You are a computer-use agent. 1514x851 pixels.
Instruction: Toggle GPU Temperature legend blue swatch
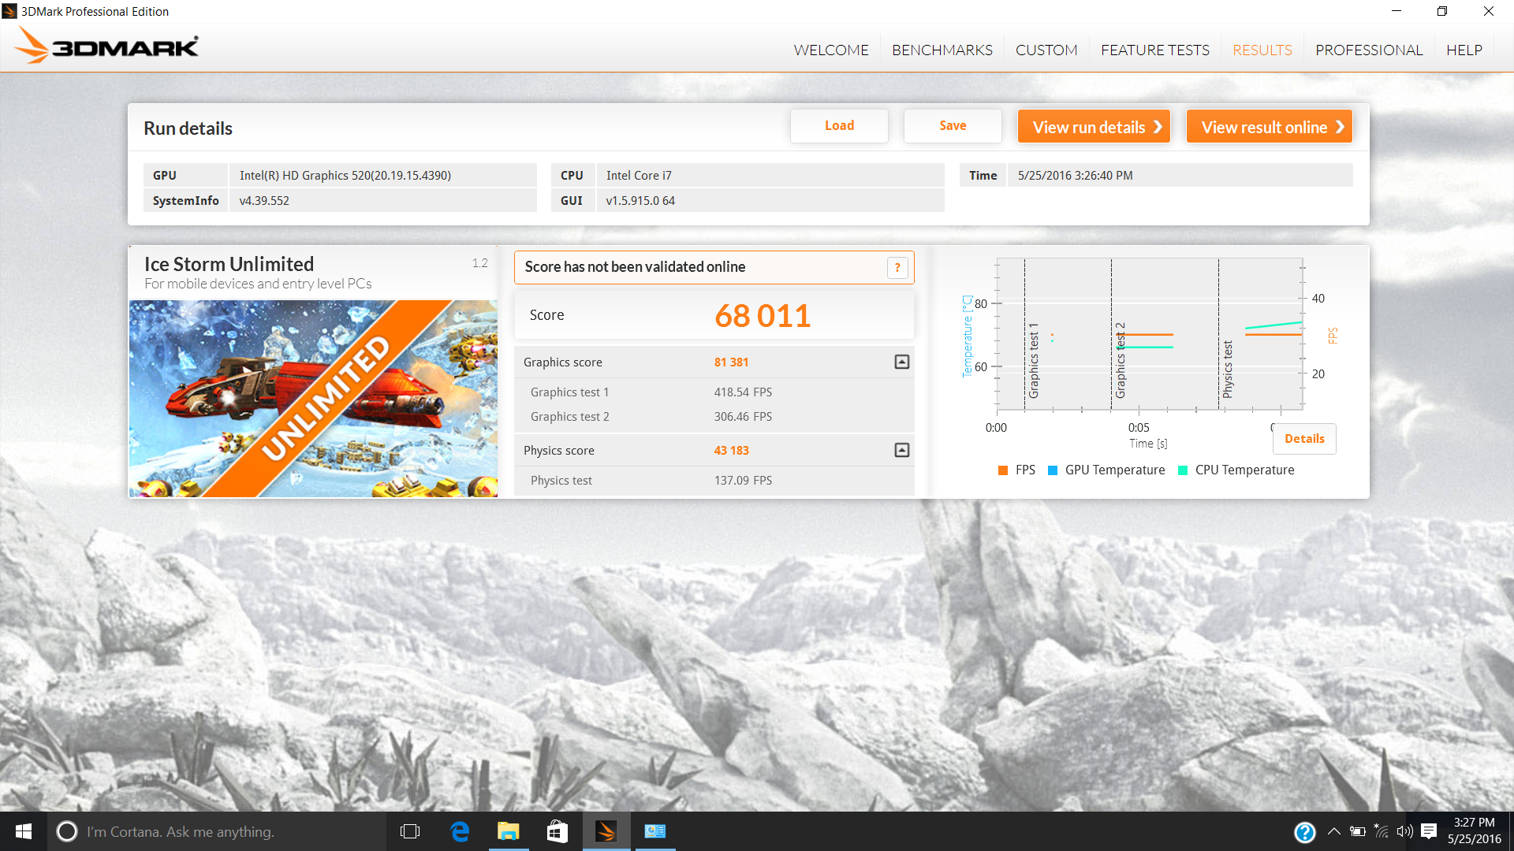point(1053,470)
